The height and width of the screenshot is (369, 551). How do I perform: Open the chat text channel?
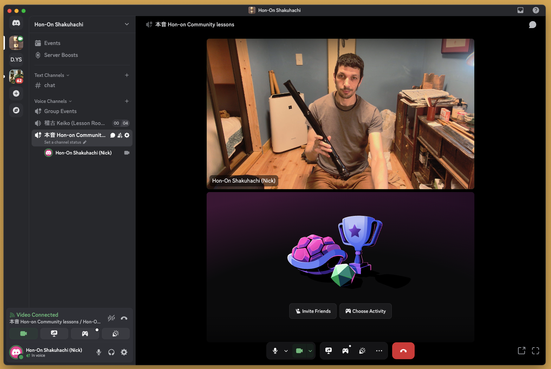(50, 85)
